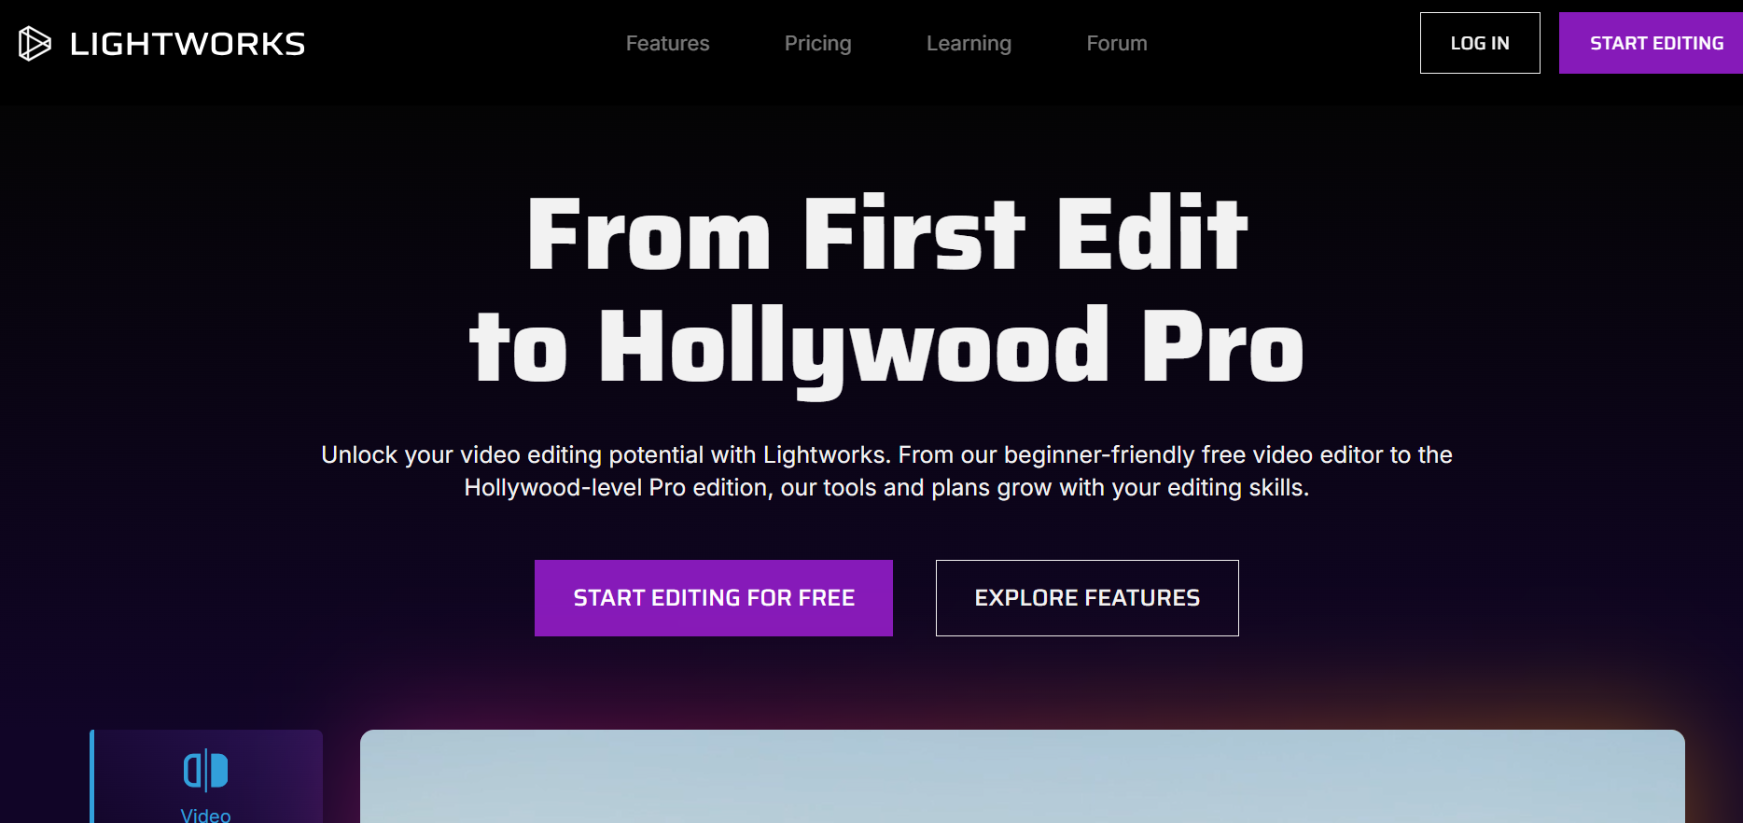Click the EXPLORE FEATURES button
Image resolution: width=1743 pixels, height=823 pixels.
click(1087, 598)
